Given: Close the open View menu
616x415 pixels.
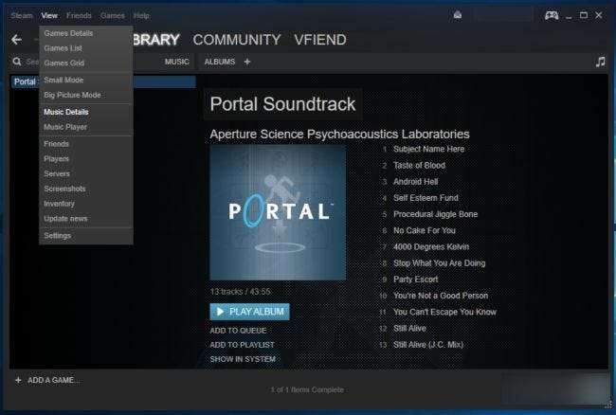Looking at the screenshot, I should [49, 16].
